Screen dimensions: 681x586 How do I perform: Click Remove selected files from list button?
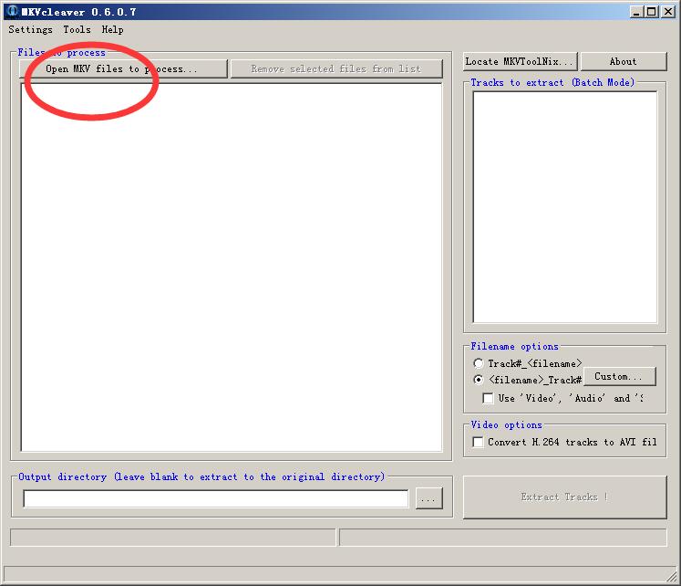tap(336, 68)
